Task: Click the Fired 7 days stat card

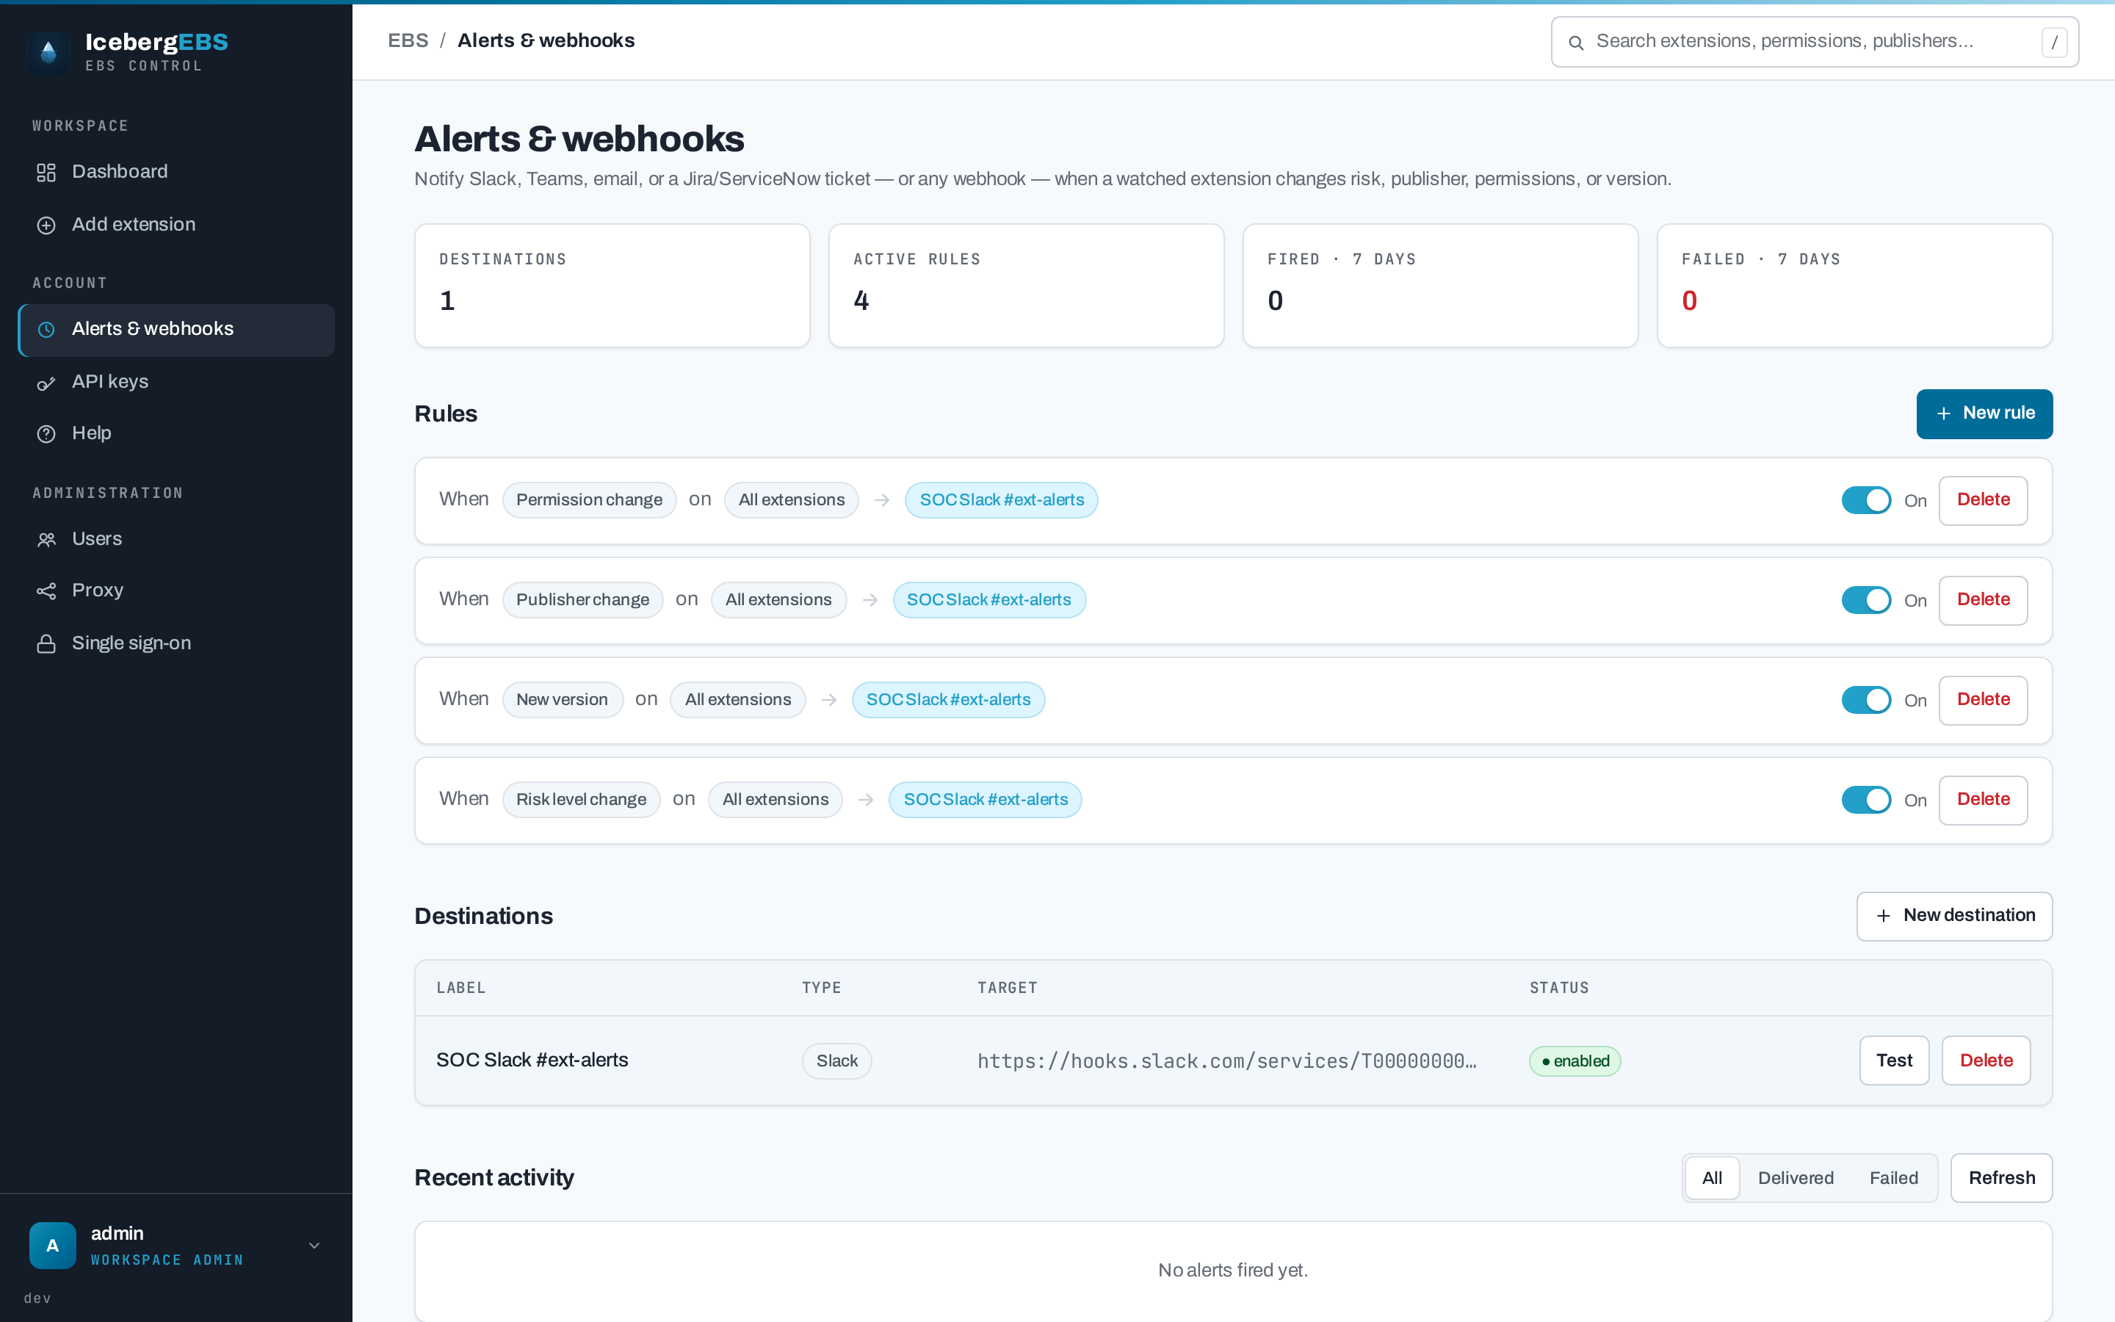Action: [x=1440, y=286]
